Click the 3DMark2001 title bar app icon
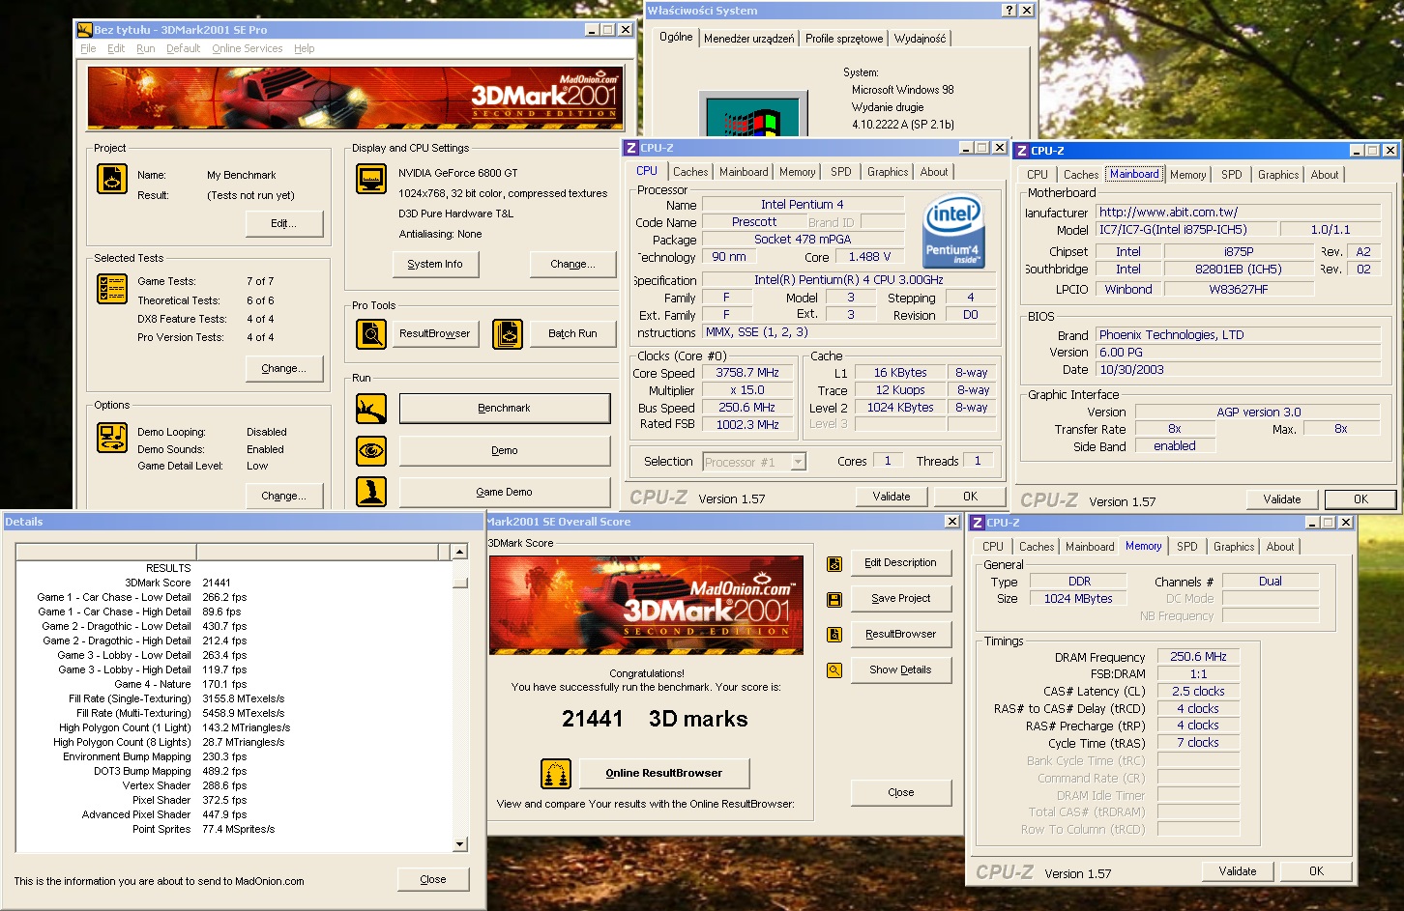 coord(85,30)
